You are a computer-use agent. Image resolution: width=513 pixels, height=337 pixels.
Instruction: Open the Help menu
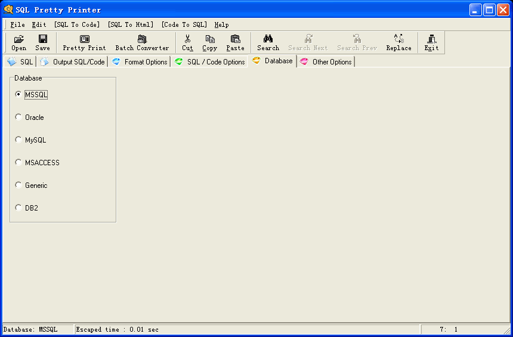coord(221,24)
